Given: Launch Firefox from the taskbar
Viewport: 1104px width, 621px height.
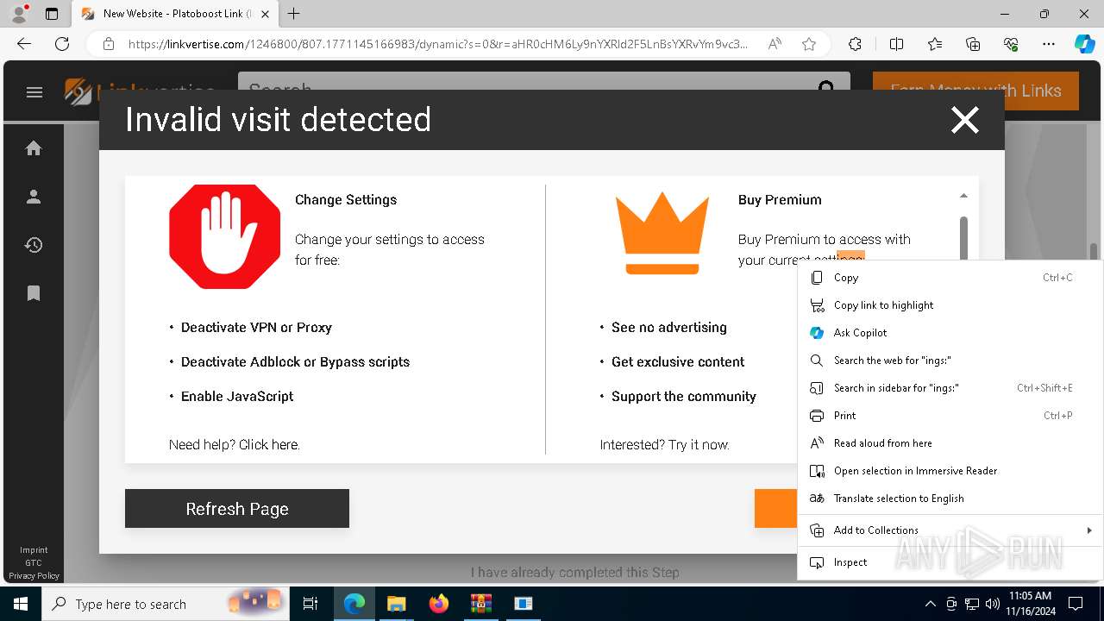Looking at the screenshot, I should tap(439, 604).
